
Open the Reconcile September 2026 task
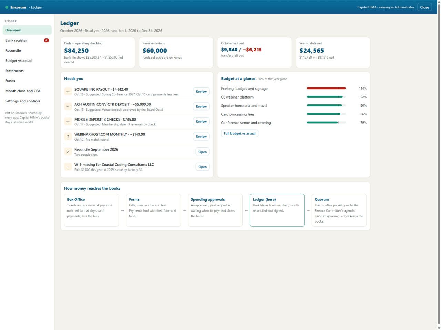(203, 152)
